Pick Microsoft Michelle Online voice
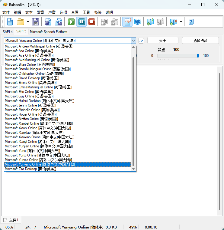This screenshot has width=224, height=230. click(67, 110)
